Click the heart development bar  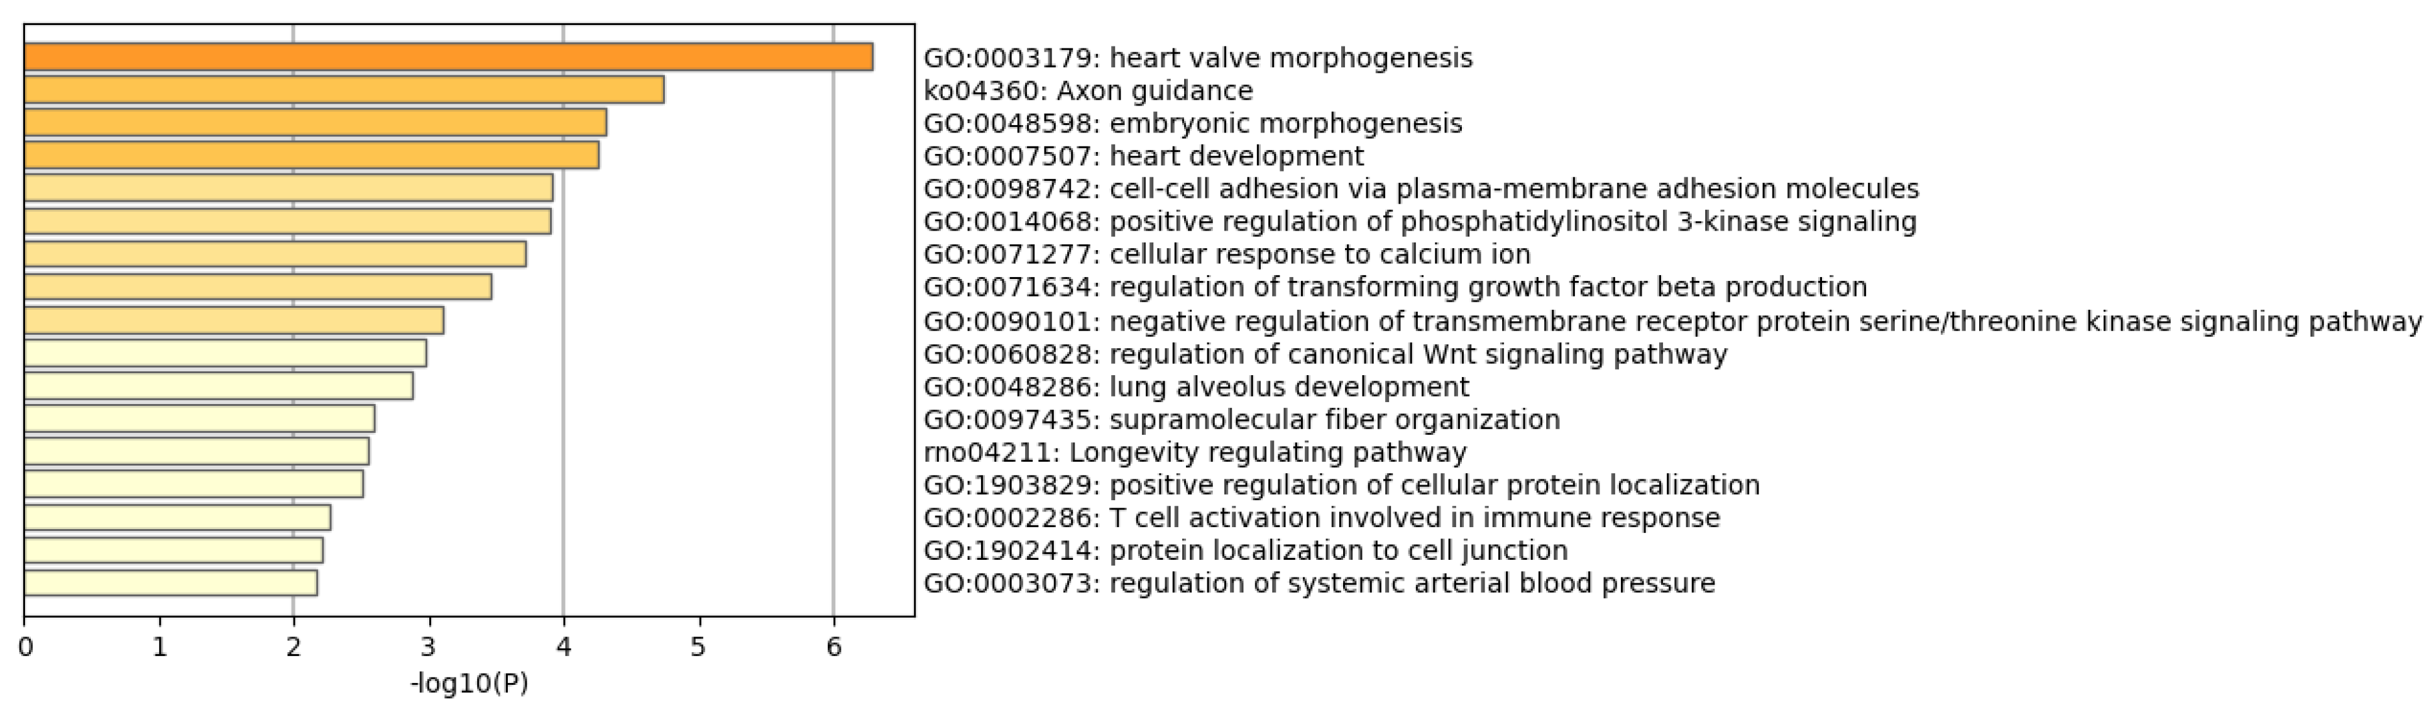(x=312, y=156)
